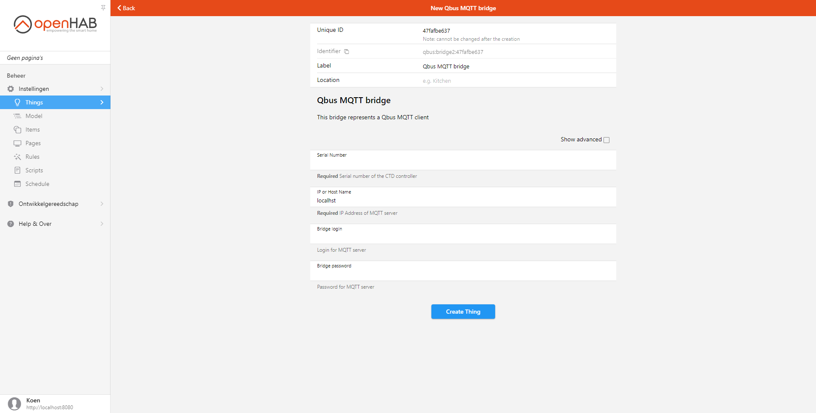
Task: Click the Rules wand icon
Action: click(17, 157)
